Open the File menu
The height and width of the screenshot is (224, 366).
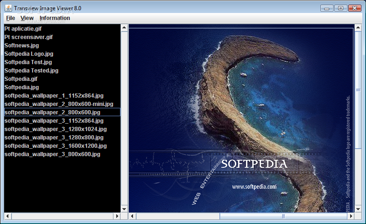point(11,18)
